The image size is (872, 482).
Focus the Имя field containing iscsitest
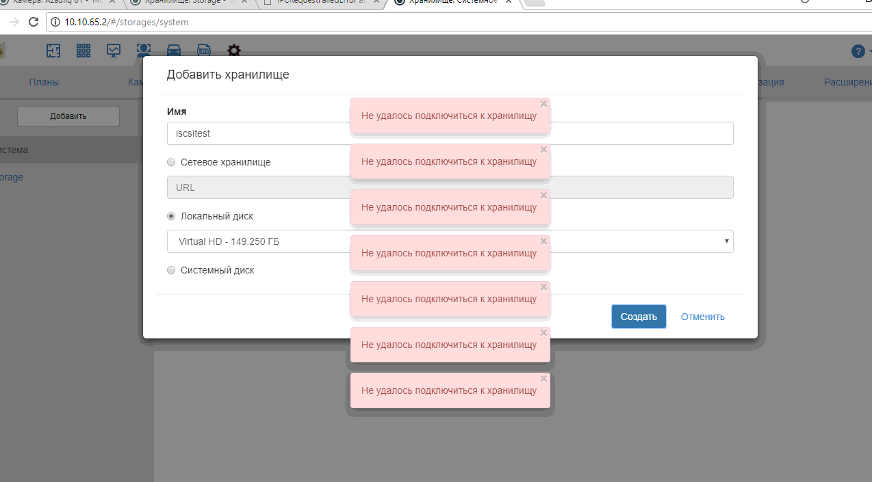[x=450, y=133]
